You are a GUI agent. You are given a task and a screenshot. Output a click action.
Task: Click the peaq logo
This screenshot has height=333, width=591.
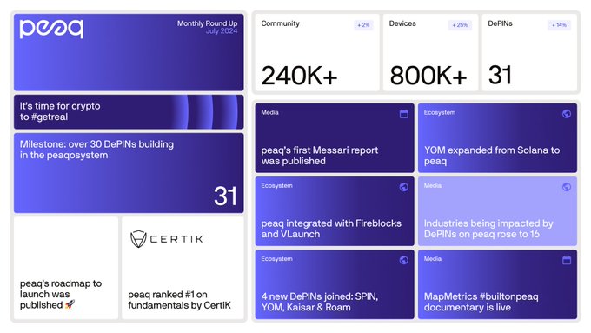pos(51,29)
